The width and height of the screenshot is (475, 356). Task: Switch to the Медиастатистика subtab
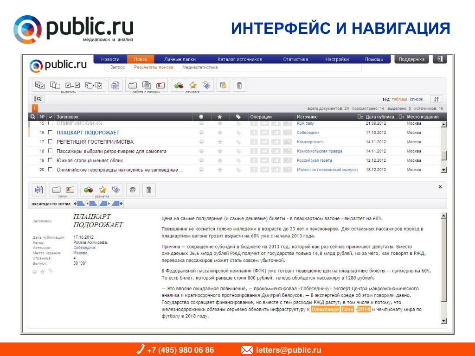click(200, 67)
